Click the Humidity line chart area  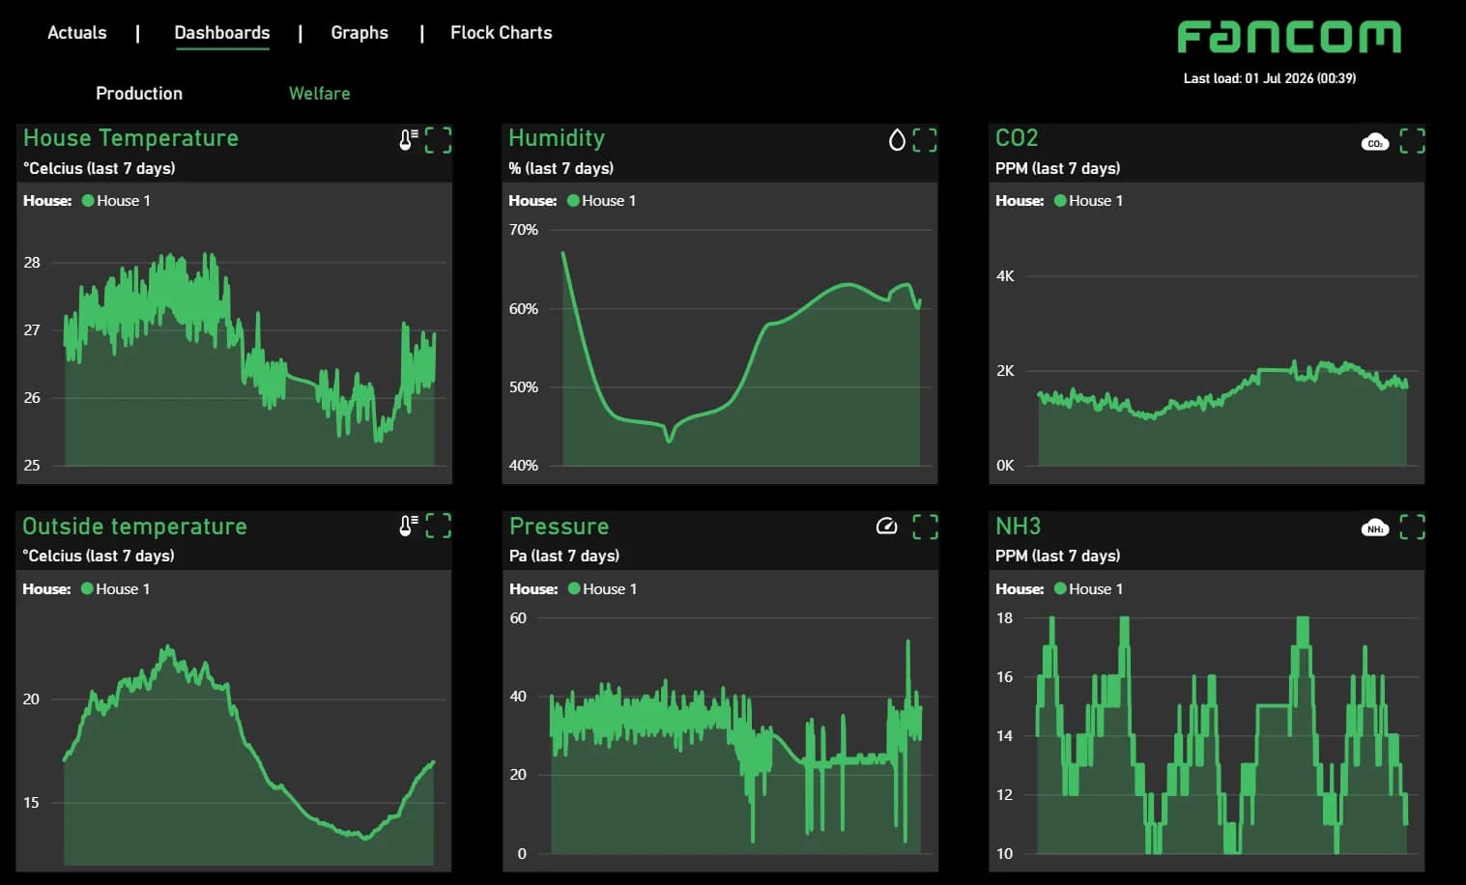[x=741, y=357]
